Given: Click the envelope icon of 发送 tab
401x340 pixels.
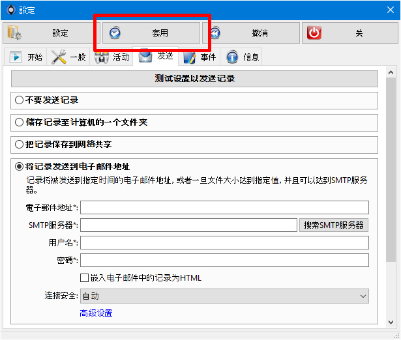Looking at the screenshot, I should point(145,55).
